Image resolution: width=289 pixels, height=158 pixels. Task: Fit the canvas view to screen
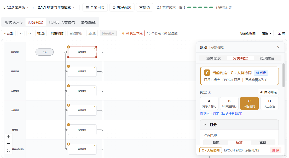(x=8, y=150)
